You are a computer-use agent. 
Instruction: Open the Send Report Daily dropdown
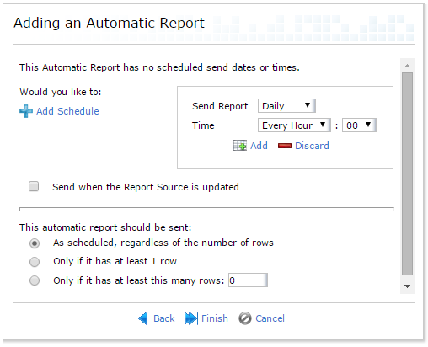(286, 106)
